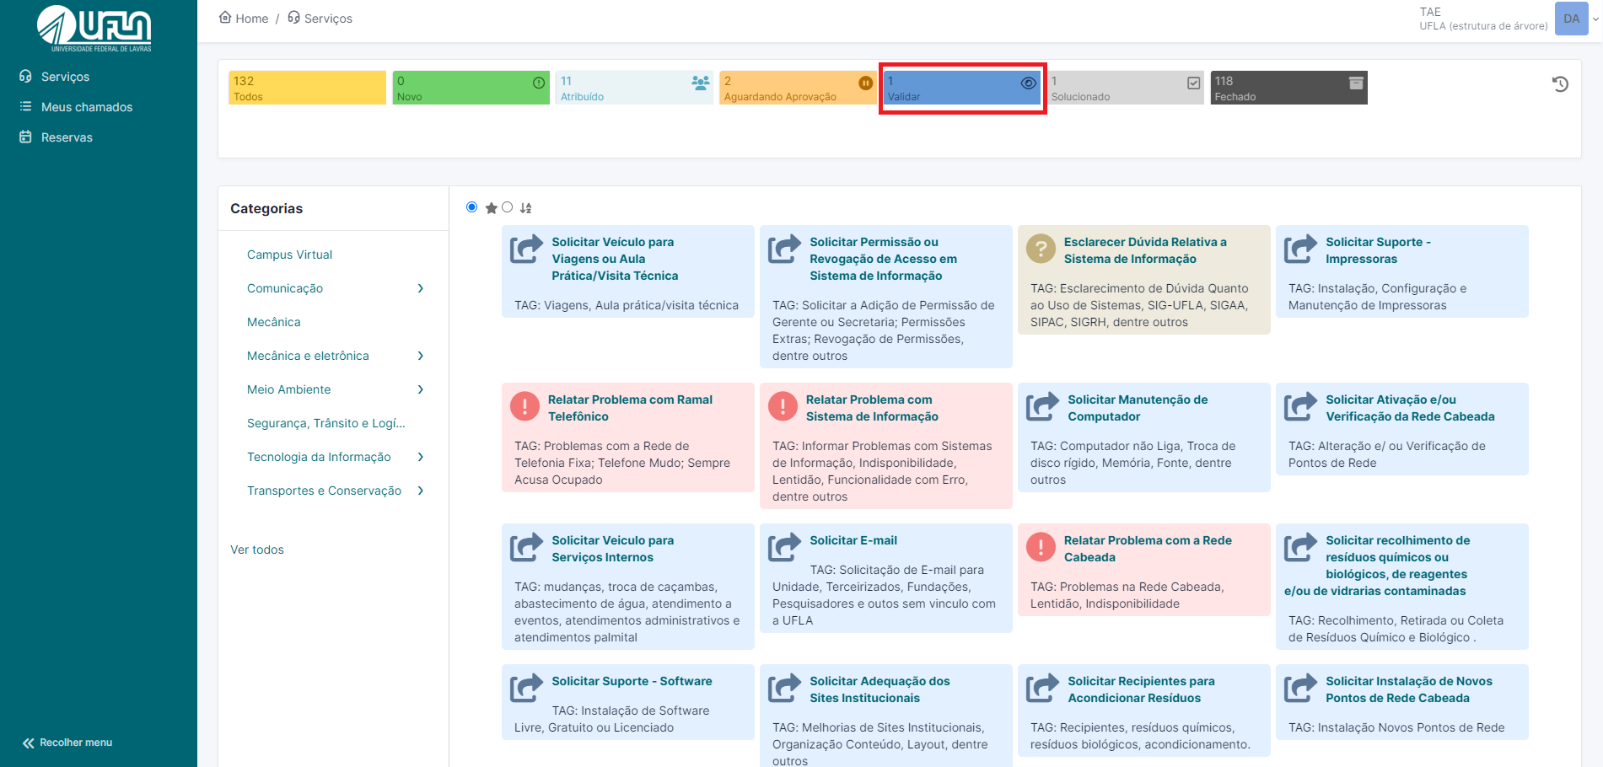Click share icon of Solicitar Recipientes para Acondicionar Resíduos

click(x=1042, y=688)
